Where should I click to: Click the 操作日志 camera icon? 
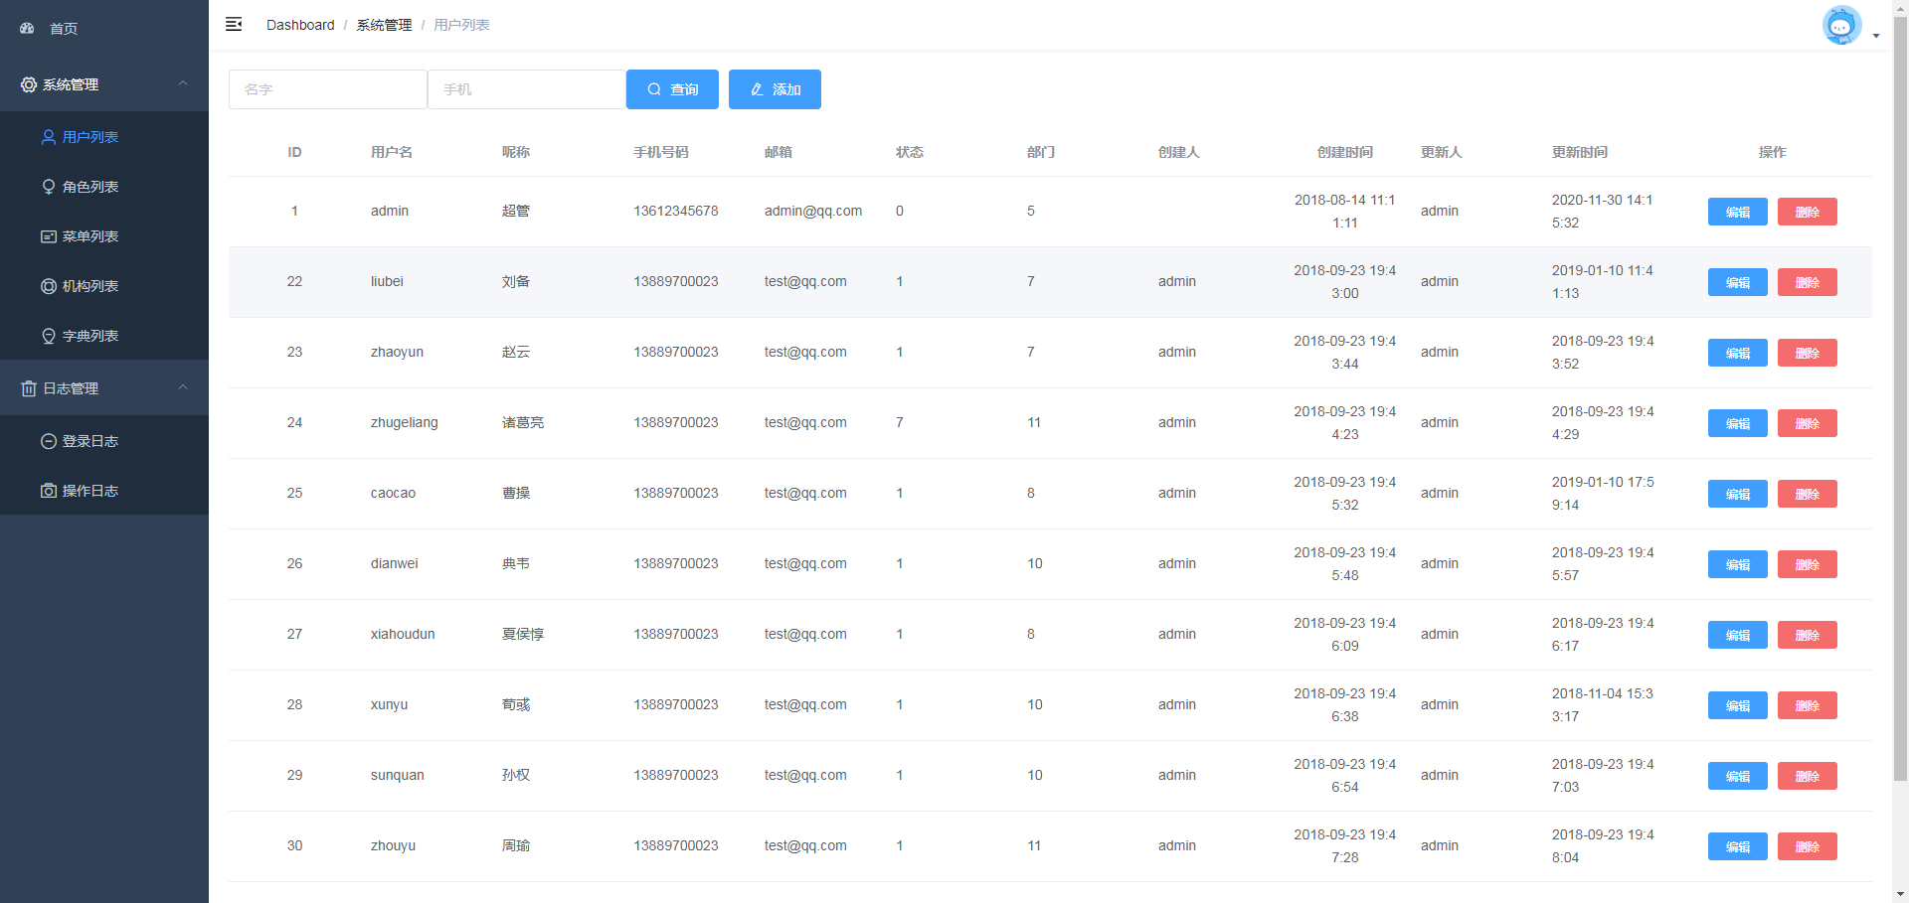(x=48, y=491)
